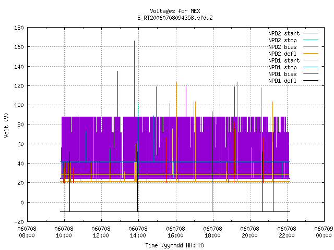Click the 100 y-axis tick label
This screenshot has height=250, width=334.
tap(19, 105)
